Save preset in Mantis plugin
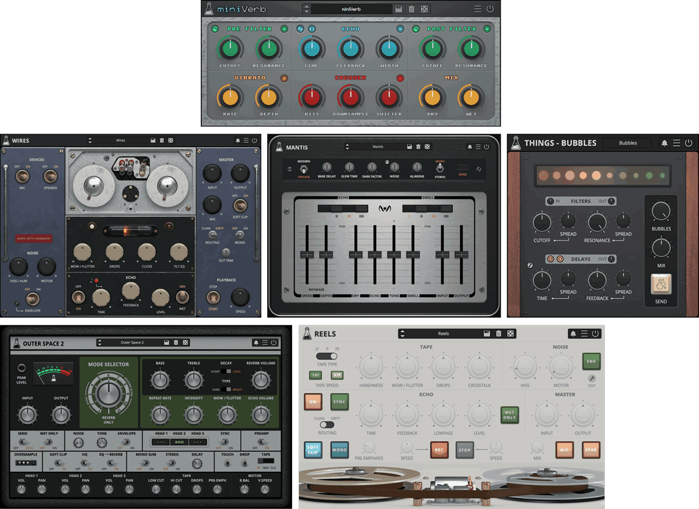This screenshot has height=509, width=699. (409, 147)
